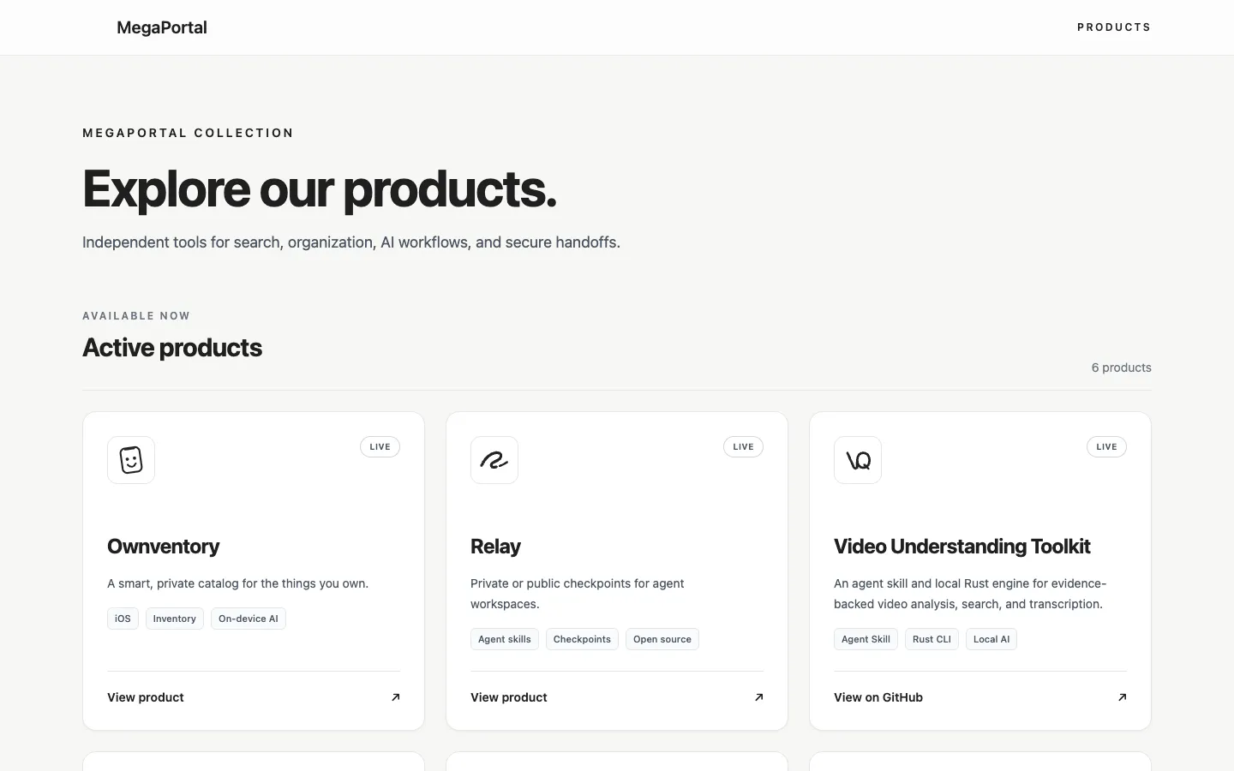Image resolution: width=1234 pixels, height=771 pixels.
Task: Select the Open source tag
Action: [662, 639]
